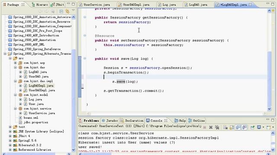Screen dimensions: 277x155
Task: Click the override marker beside save method
Action: click(80, 58)
